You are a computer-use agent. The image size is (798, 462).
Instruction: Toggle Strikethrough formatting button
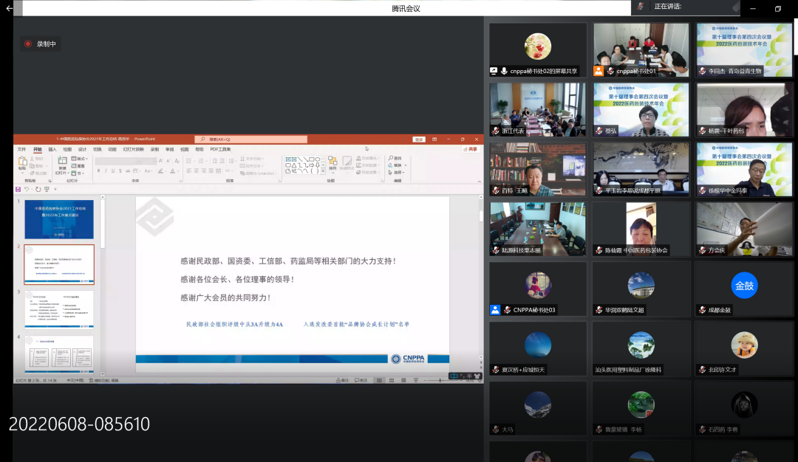128,170
